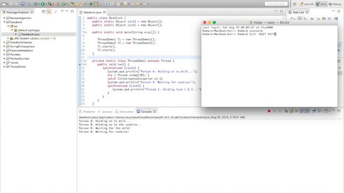This screenshot has width=344, height=193.
Task: Open Debug button dropdown arrow
Action: [38, 4]
